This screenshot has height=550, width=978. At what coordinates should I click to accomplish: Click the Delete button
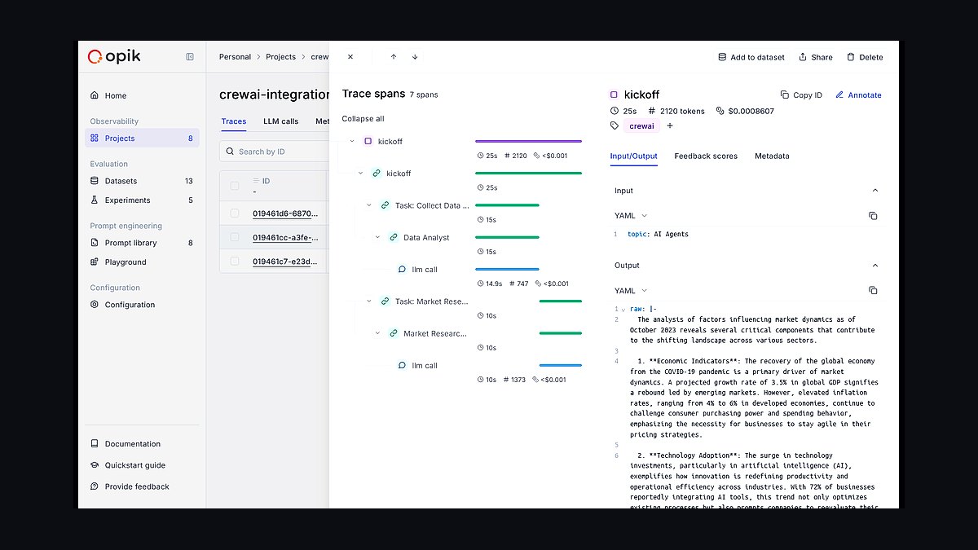(865, 57)
